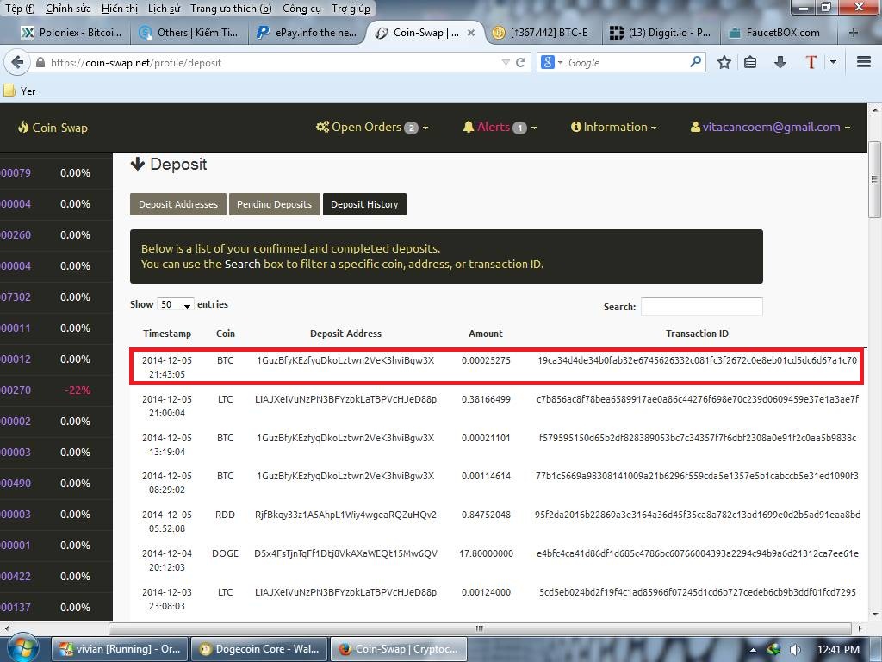Click the vertical page scrollbar thumb

[x=874, y=180]
